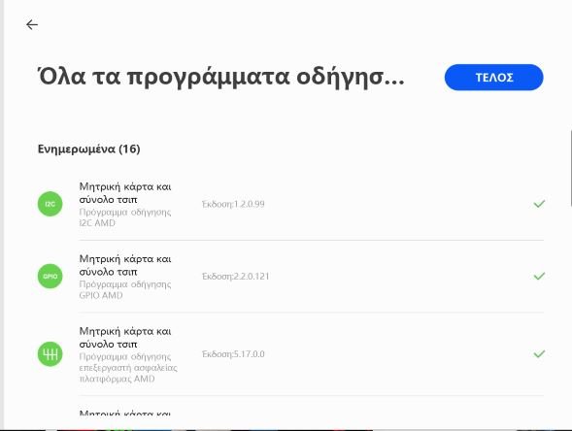Click Πρόγραμμα οδήγησης I2C AMD description
The width and height of the screenshot is (572, 431).
pyautogui.click(x=125, y=217)
